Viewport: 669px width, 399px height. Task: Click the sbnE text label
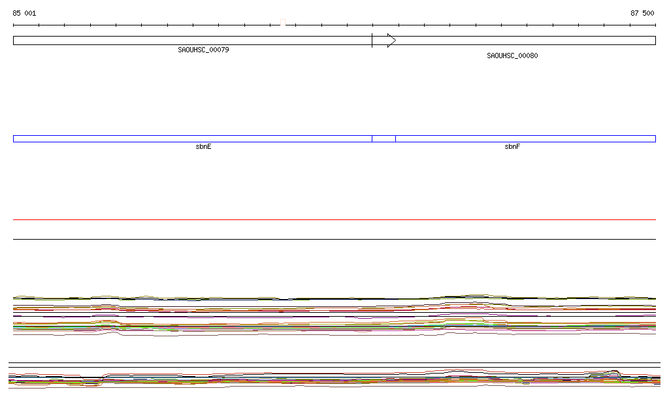tap(203, 147)
